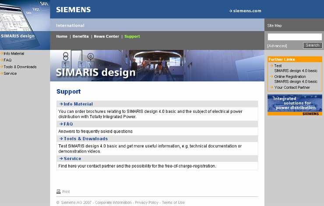
Task: Open the Benefits menu item
Action: pos(81,36)
